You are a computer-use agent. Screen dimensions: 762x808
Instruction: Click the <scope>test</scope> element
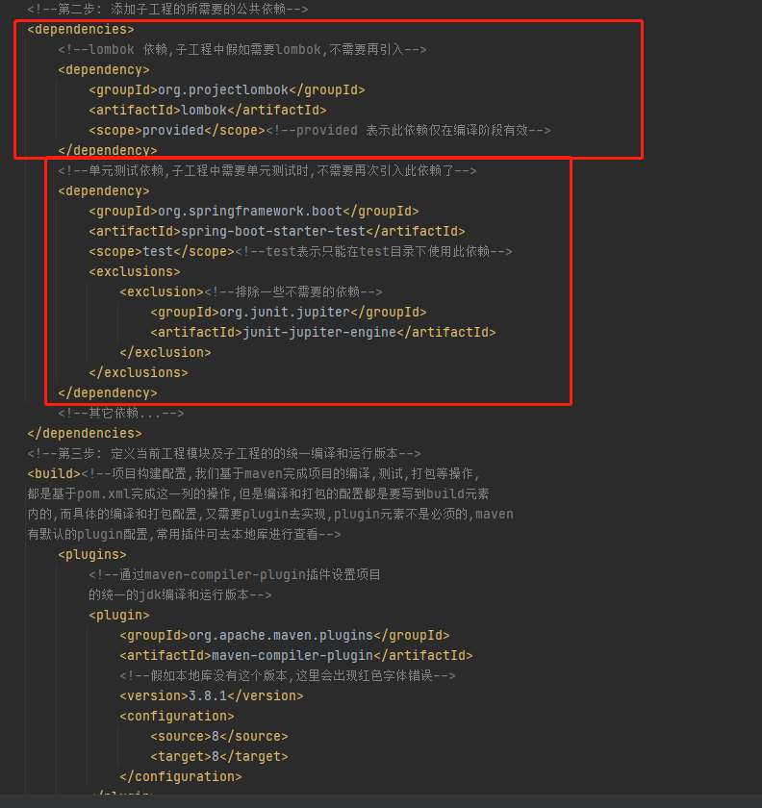pos(162,251)
